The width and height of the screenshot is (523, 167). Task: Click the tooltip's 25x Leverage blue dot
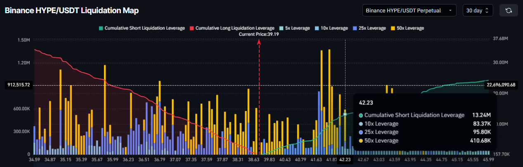361,132
